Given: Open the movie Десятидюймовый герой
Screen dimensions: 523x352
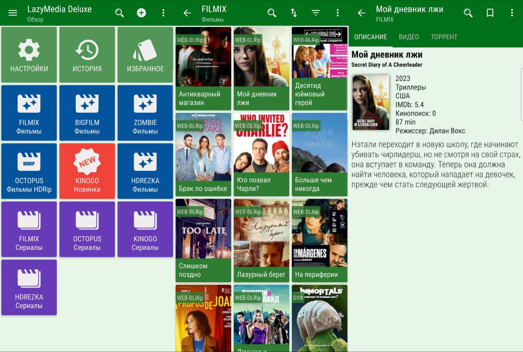Looking at the screenshot, I should click(320, 69).
